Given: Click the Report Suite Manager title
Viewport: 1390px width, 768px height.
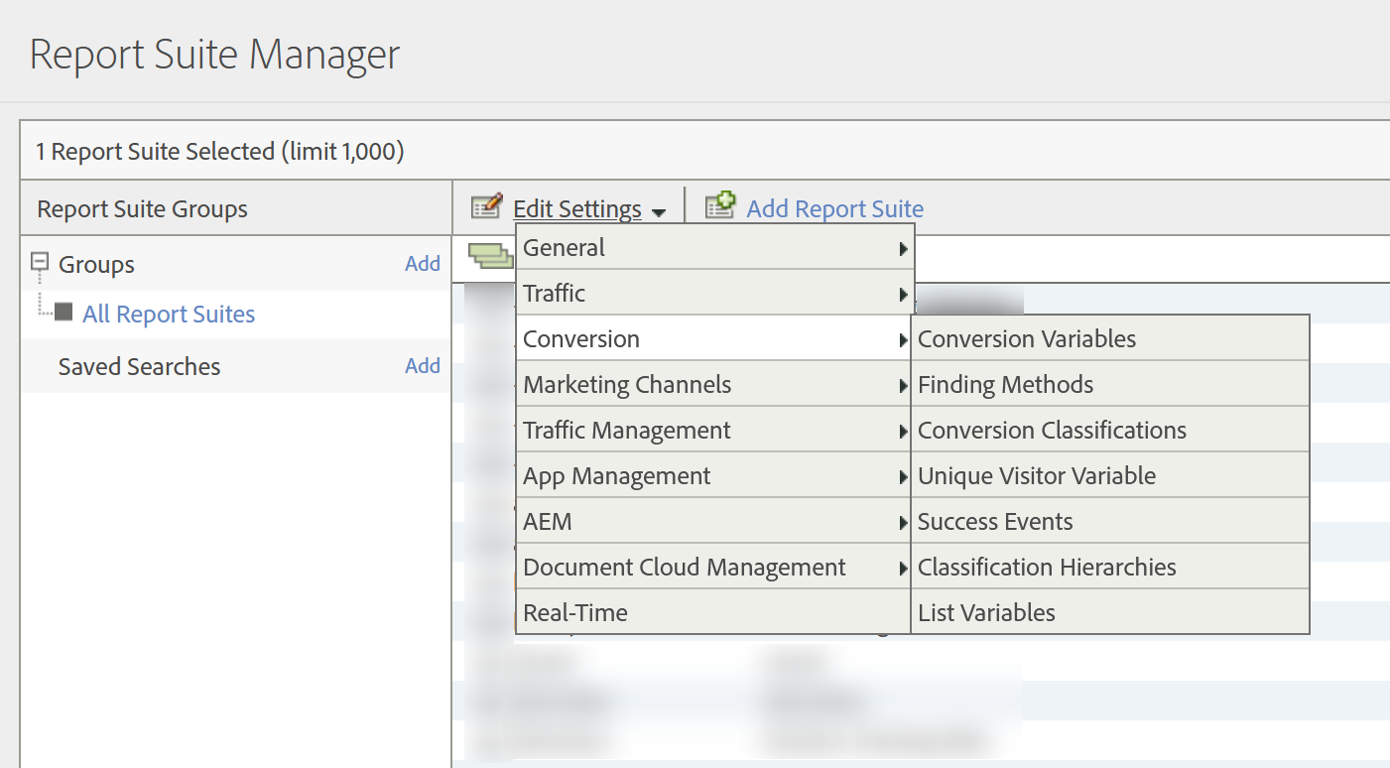Looking at the screenshot, I should pyautogui.click(x=215, y=54).
